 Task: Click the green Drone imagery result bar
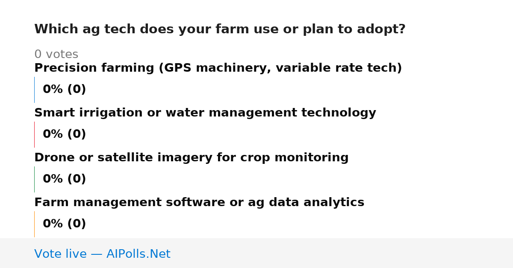tap(35, 179)
